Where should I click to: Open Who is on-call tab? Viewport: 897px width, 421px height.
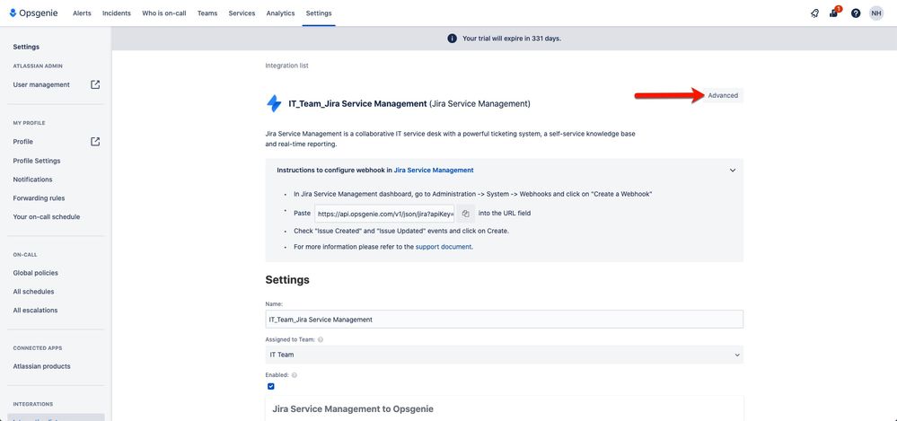click(163, 13)
